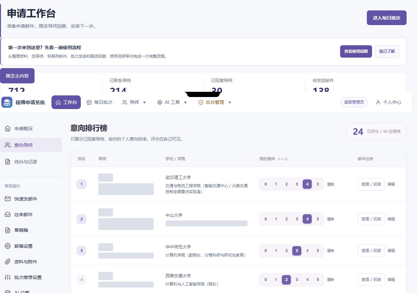Image resolution: width=417 pixels, height=293 pixels.
Task: Click the calendar icon beside 每日批次
Action: [x=89, y=102]
